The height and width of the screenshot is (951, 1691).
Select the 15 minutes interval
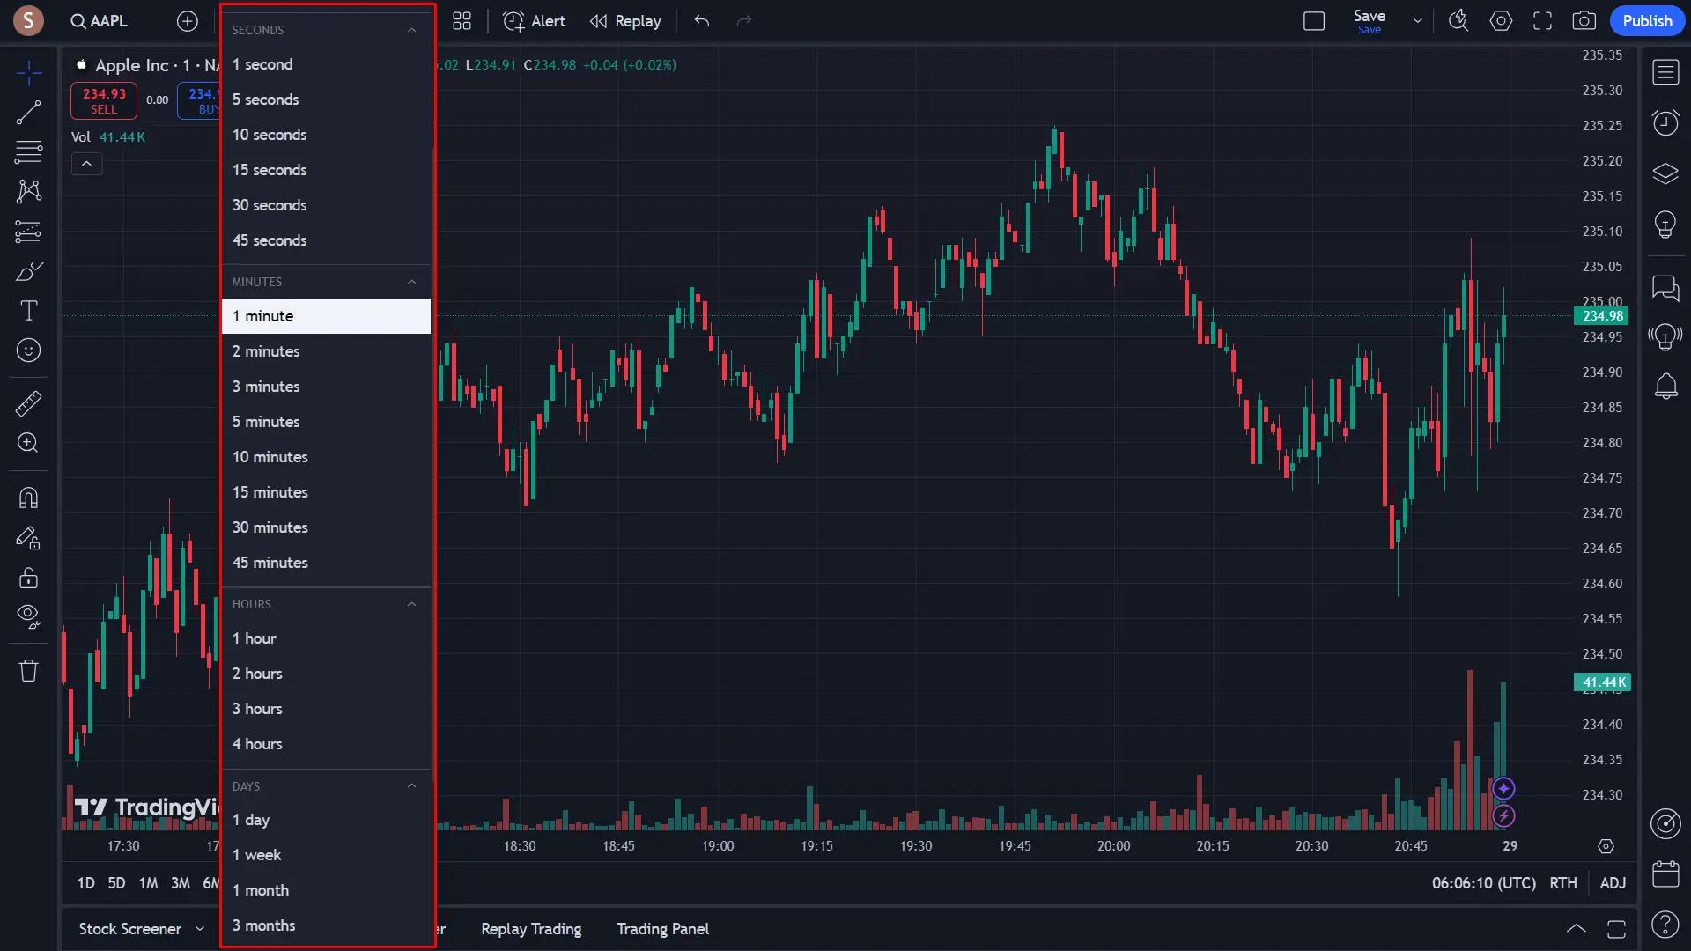point(326,492)
